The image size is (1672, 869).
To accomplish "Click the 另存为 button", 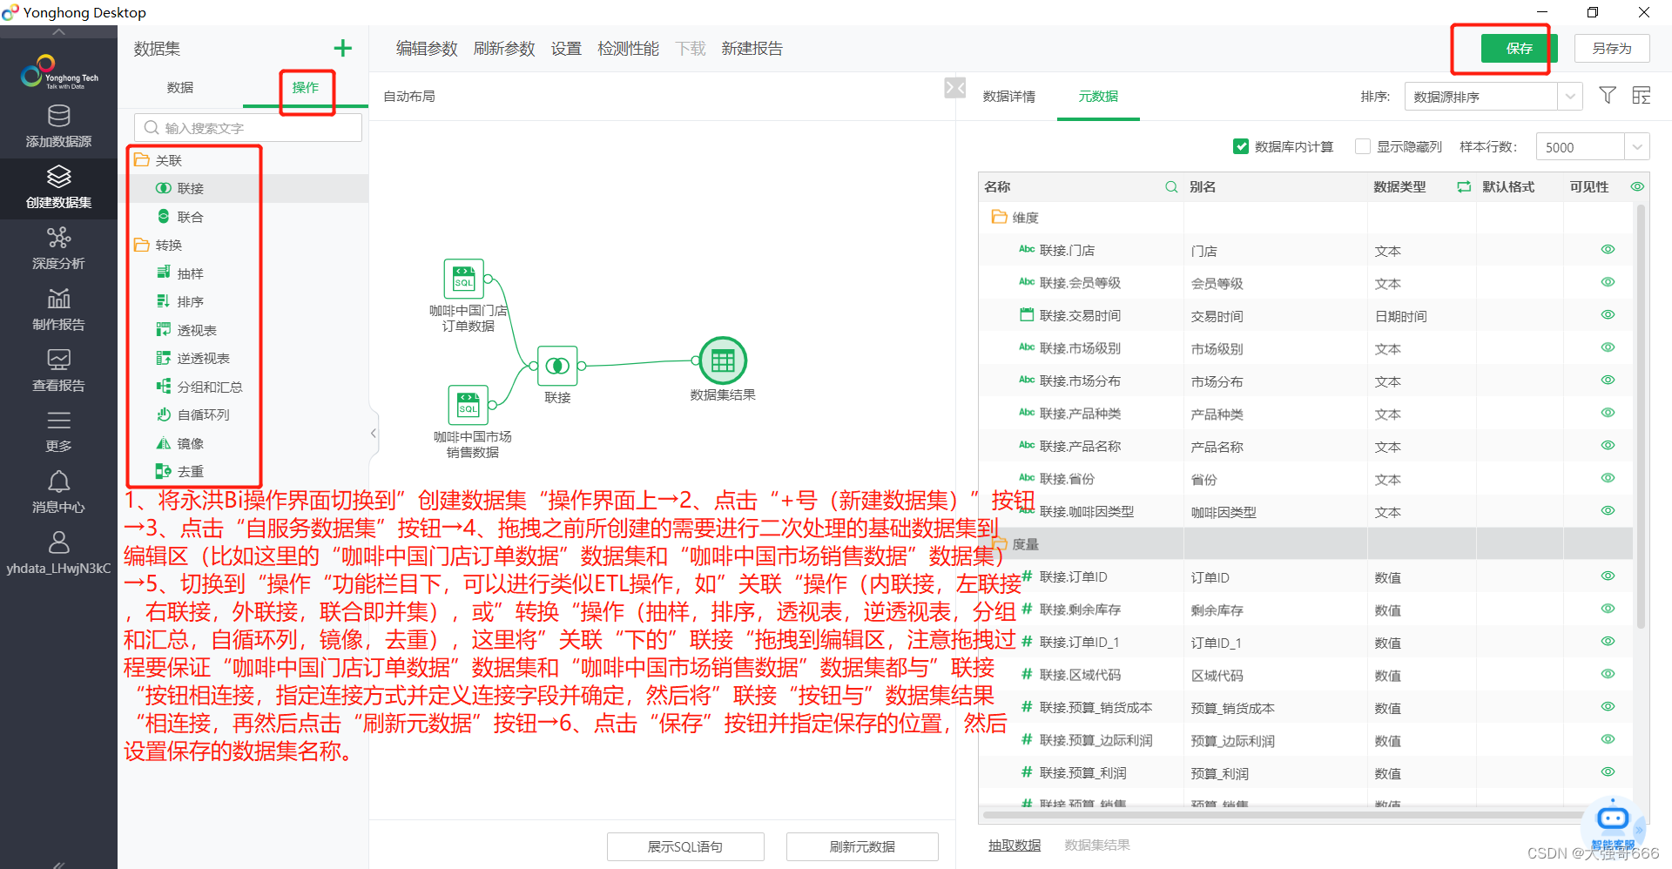I will (x=1612, y=49).
